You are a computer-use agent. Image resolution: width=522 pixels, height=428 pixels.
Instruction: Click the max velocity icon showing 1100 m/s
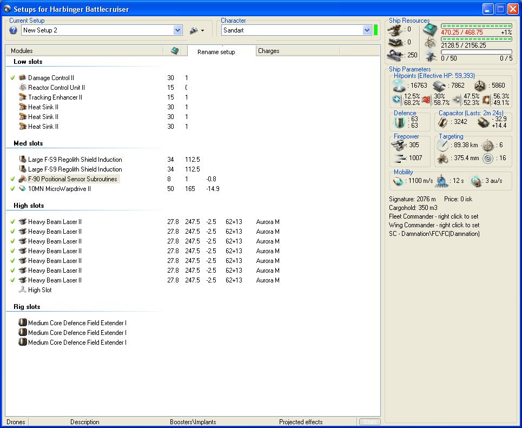click(398, 181)
